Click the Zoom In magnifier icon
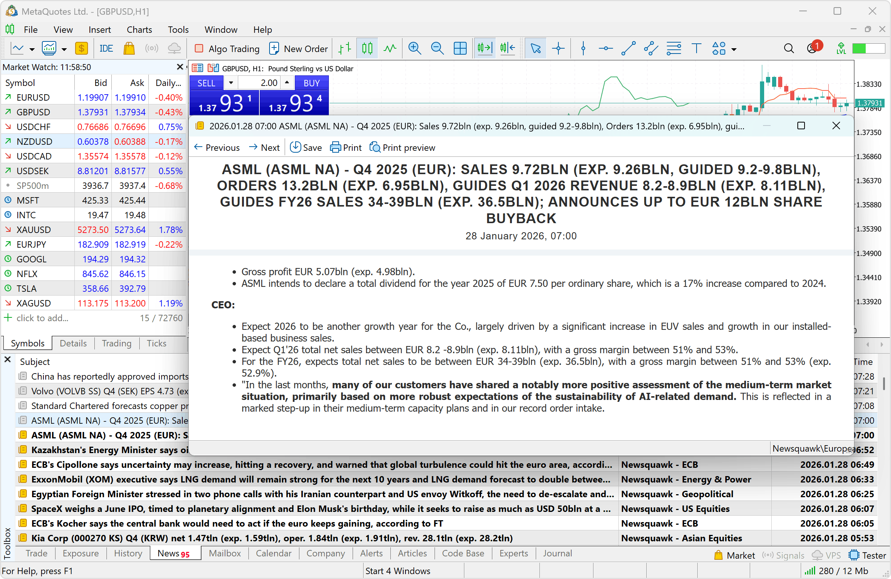Image resolution: width=891 pixels, height=579 pixels. 415,49
